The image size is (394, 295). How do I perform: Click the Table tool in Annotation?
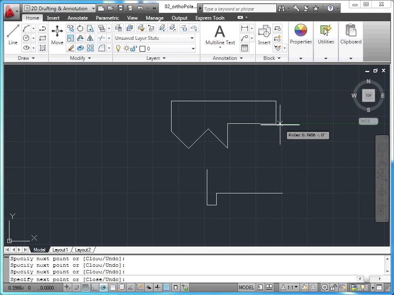tap(244, 48)
